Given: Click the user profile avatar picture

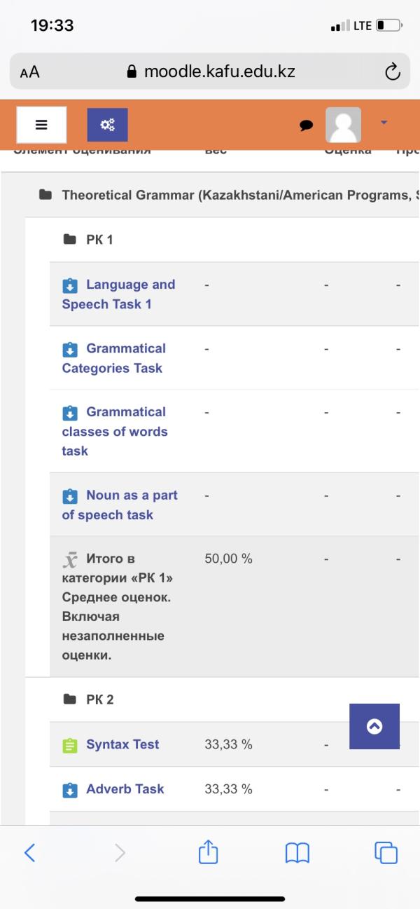Looking at the screenshot, I should click(343, 125).
